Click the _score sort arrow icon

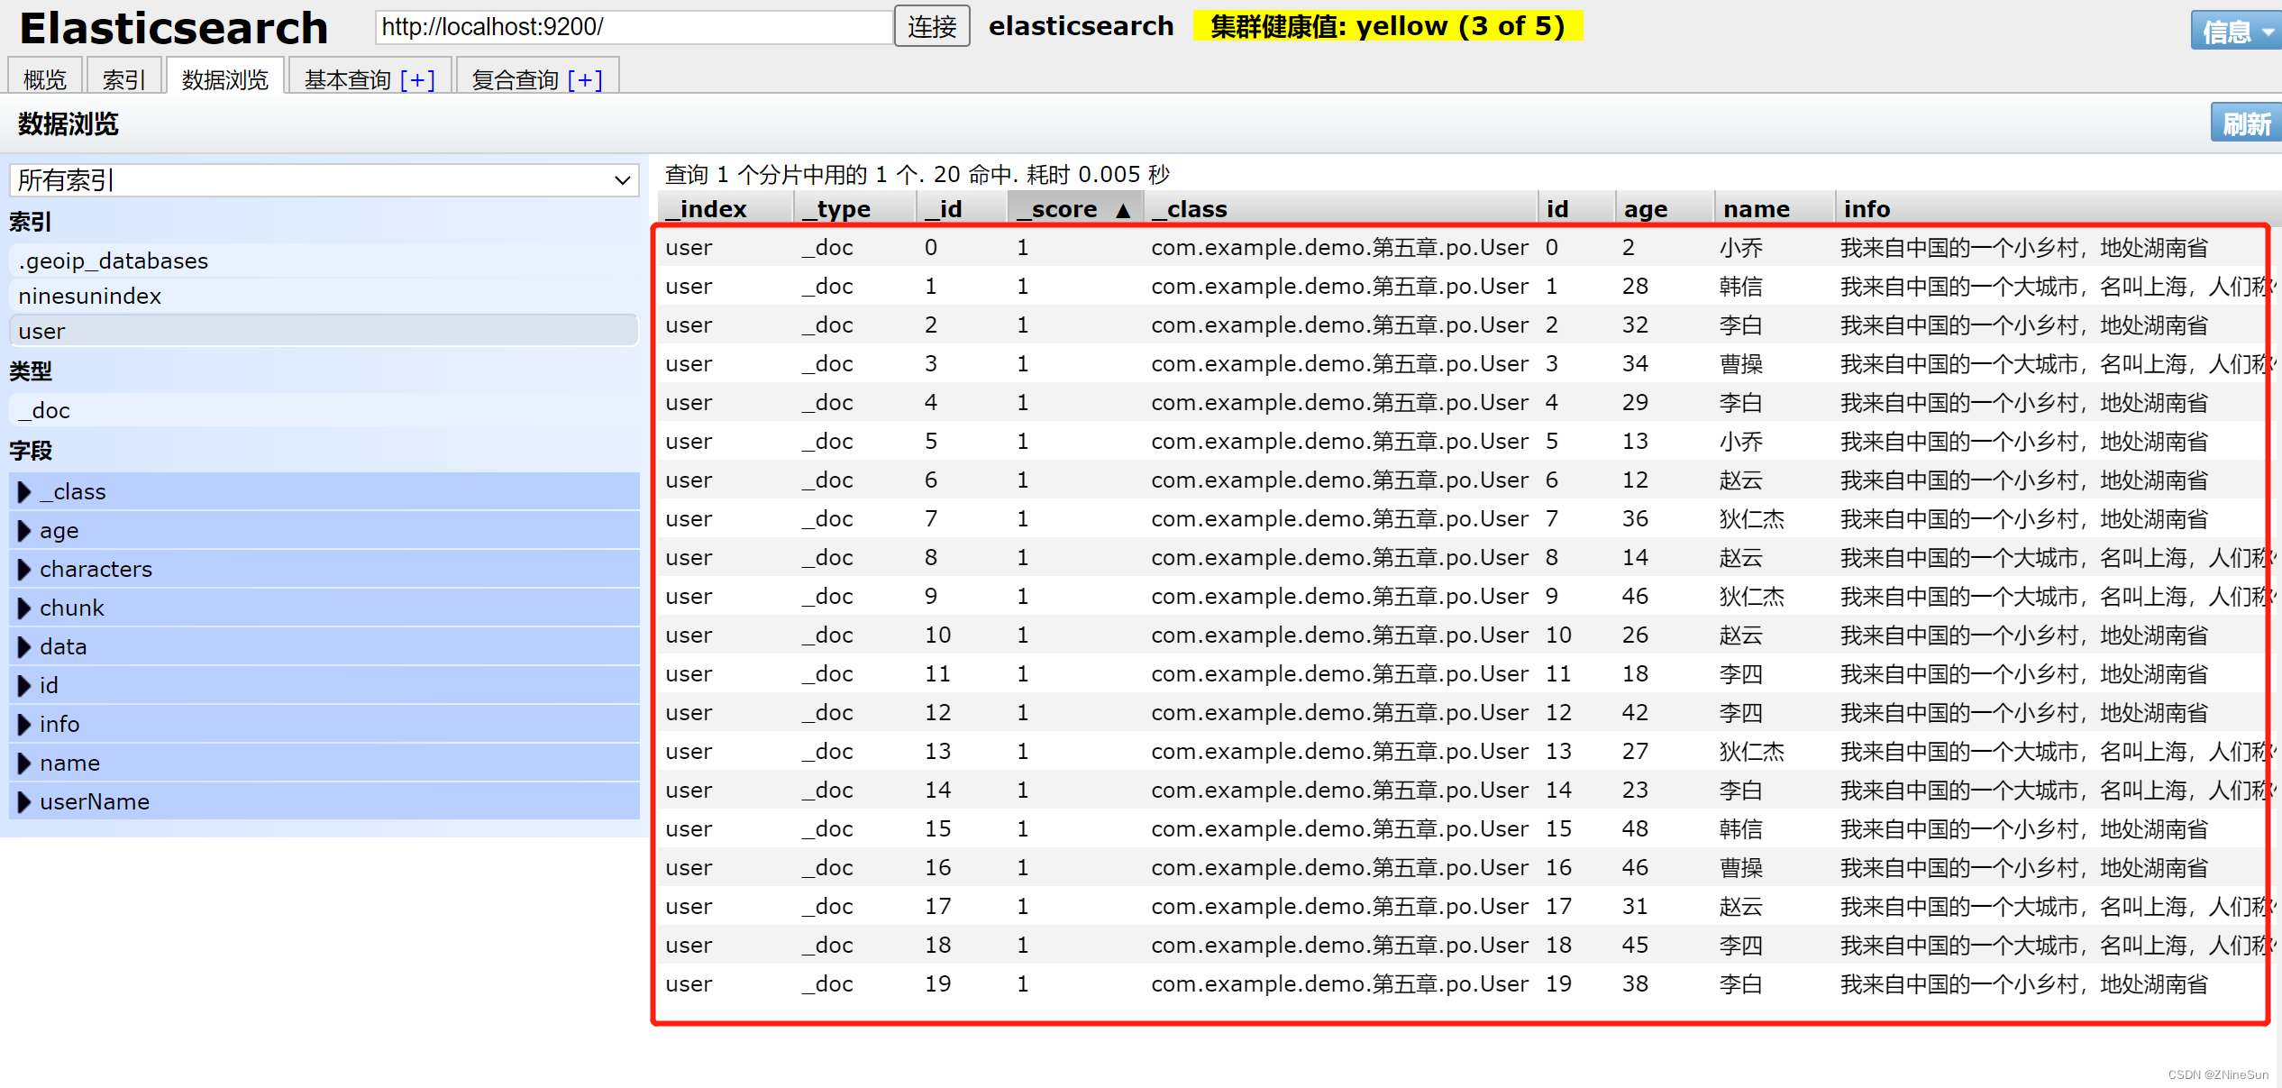click(x=1122, y=210)
